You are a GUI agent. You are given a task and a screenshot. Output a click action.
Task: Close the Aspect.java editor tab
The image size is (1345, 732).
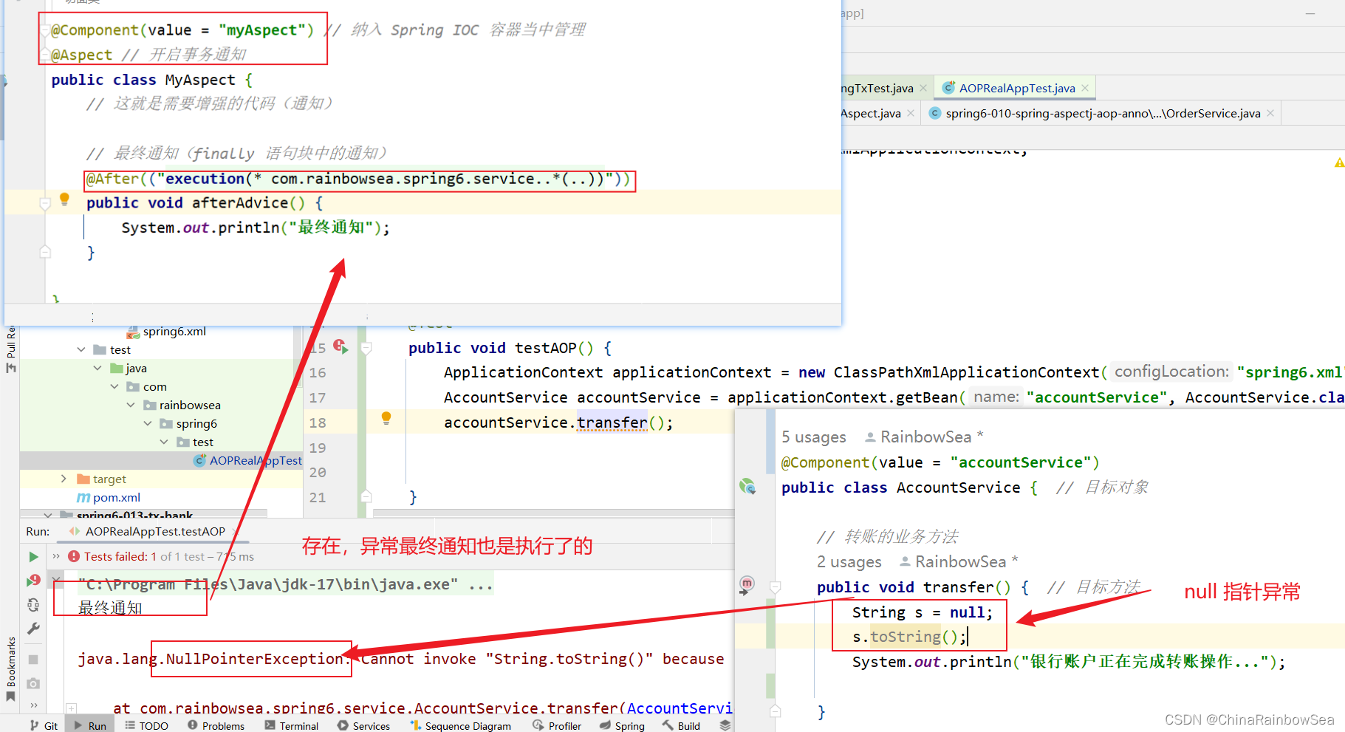point(911,113)
